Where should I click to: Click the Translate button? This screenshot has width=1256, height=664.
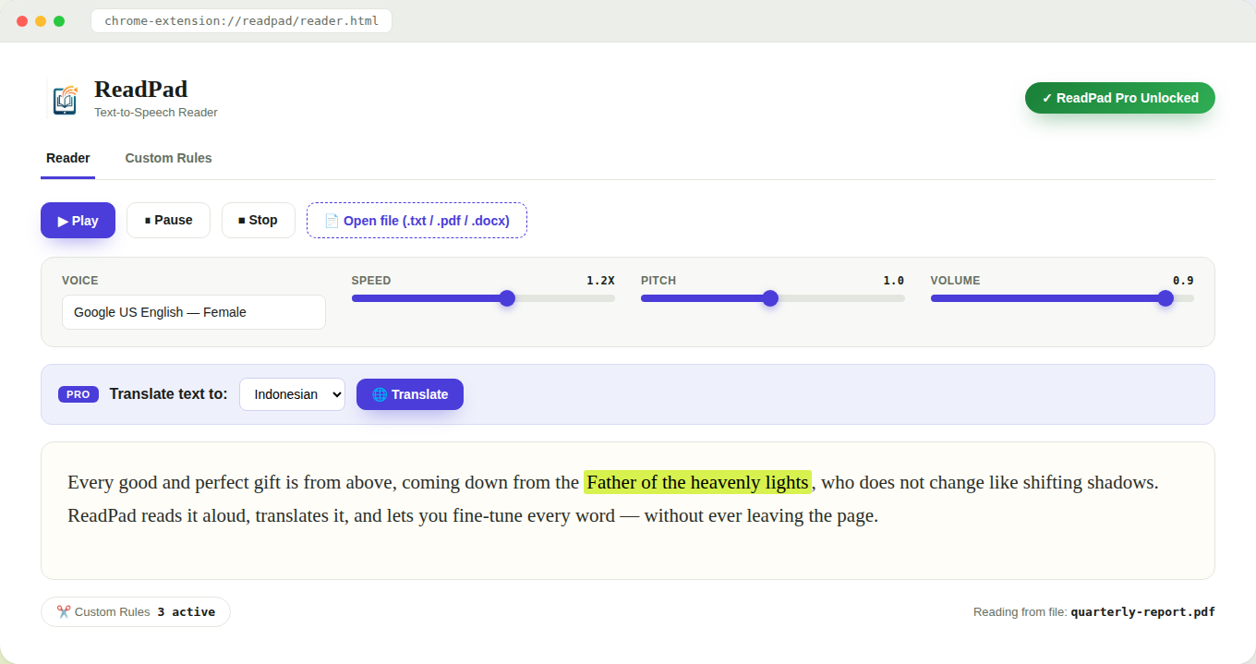(410, 394)
